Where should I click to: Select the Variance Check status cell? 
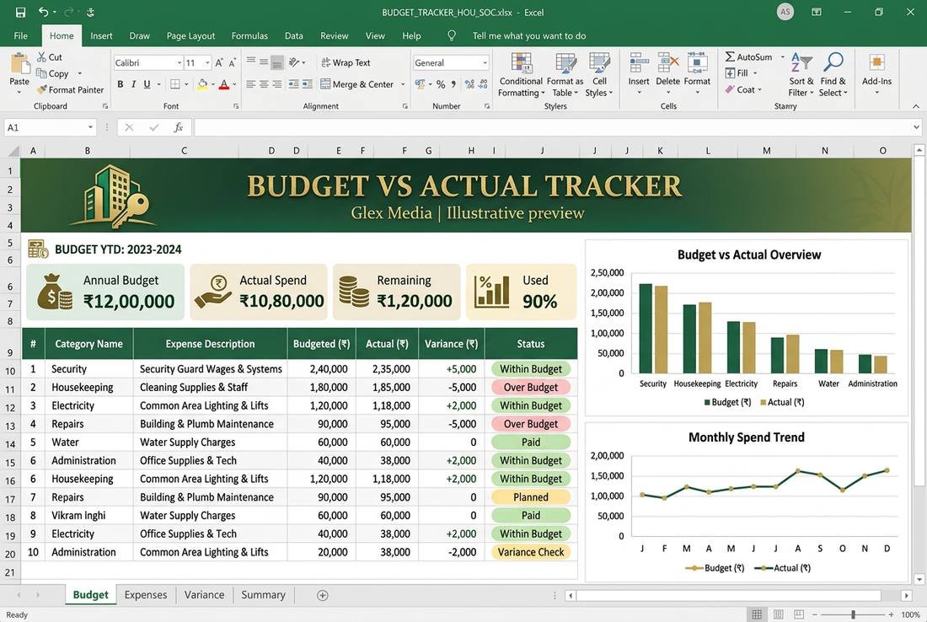coord(530,552)
